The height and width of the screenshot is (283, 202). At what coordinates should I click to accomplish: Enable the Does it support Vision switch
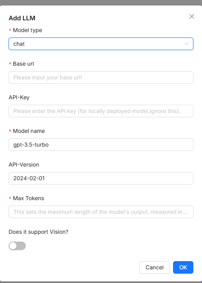click(x=17, y=246)
